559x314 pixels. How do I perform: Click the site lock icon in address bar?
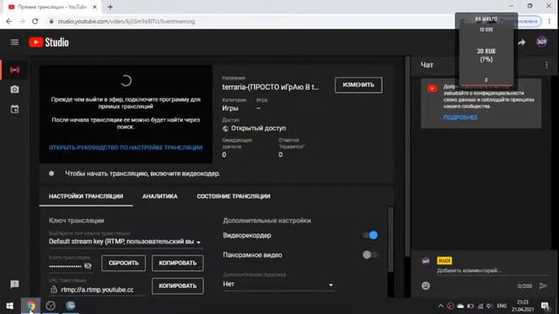[x=52, y=21]
